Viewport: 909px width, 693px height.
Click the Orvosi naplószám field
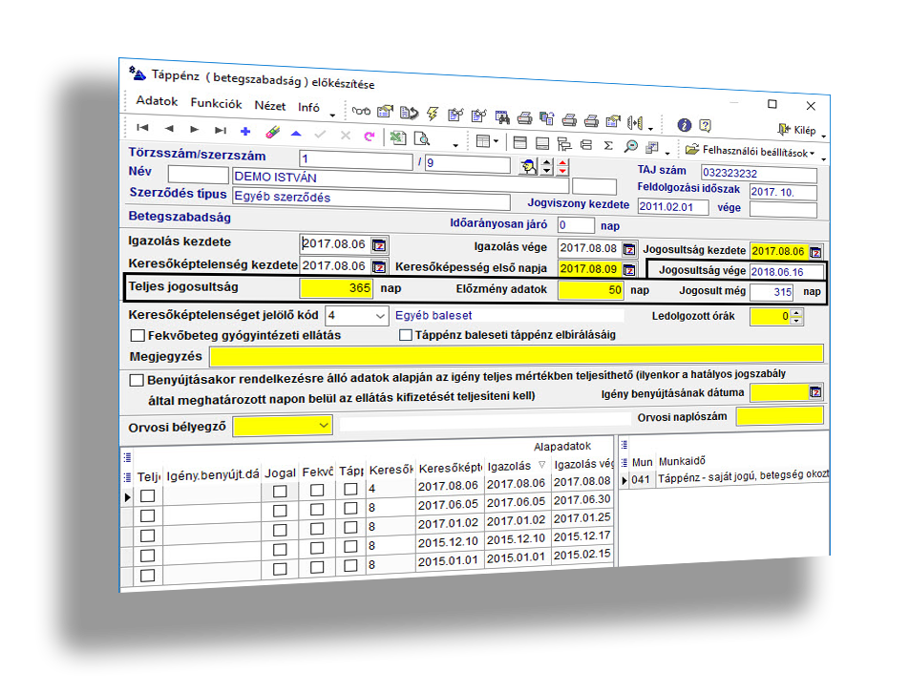780,416
